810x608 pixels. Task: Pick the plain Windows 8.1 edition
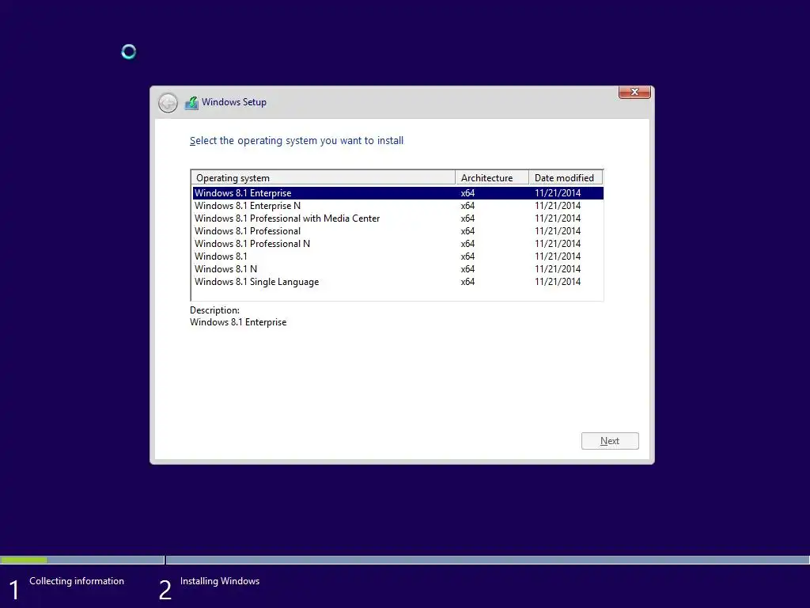point(398,256)
